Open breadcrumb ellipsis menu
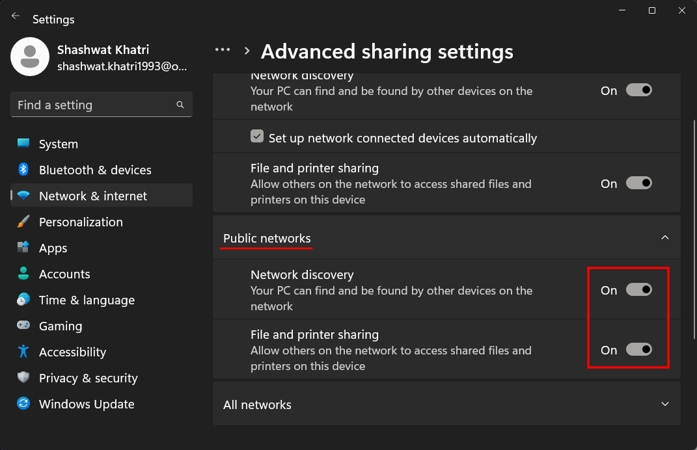This screenshot has width=697, height=450. point(223,50)
